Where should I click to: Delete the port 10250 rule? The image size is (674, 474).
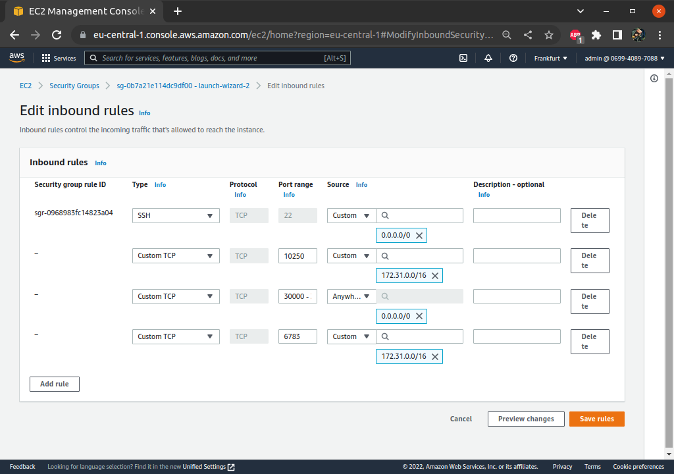coord(590,261)
